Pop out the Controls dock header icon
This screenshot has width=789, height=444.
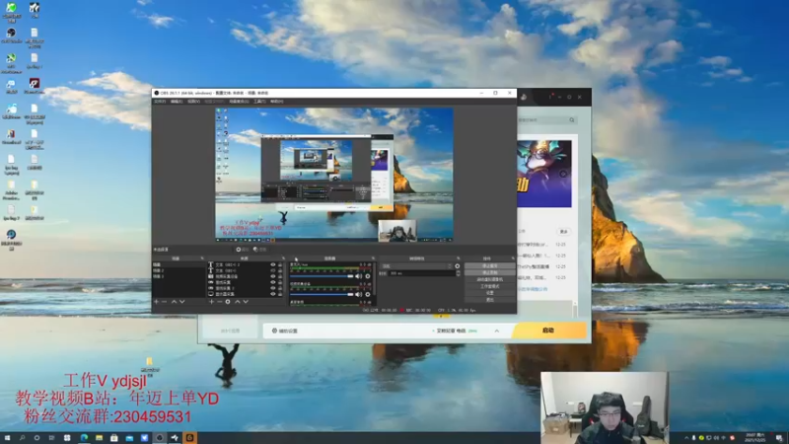513,259
